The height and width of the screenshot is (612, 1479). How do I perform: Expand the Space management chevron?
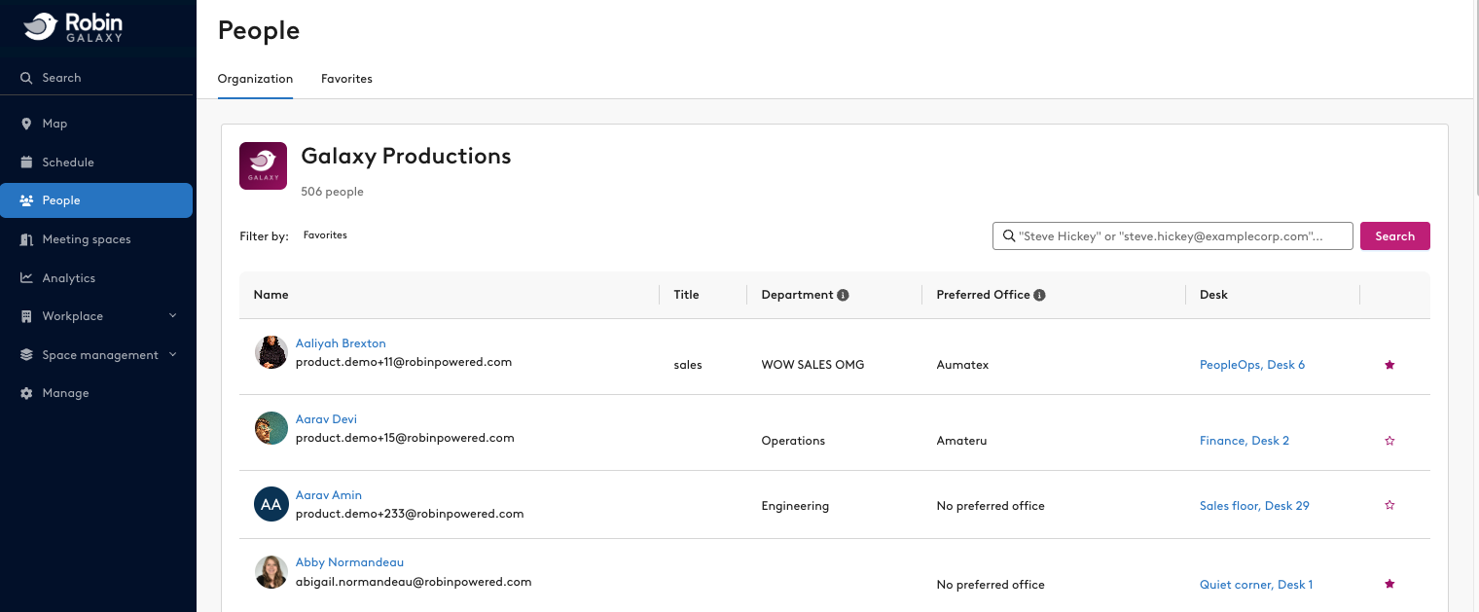(173, 354)
